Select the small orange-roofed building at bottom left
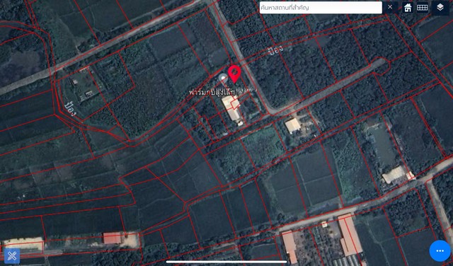Screen dimensions: 453x266 [112, 238]
